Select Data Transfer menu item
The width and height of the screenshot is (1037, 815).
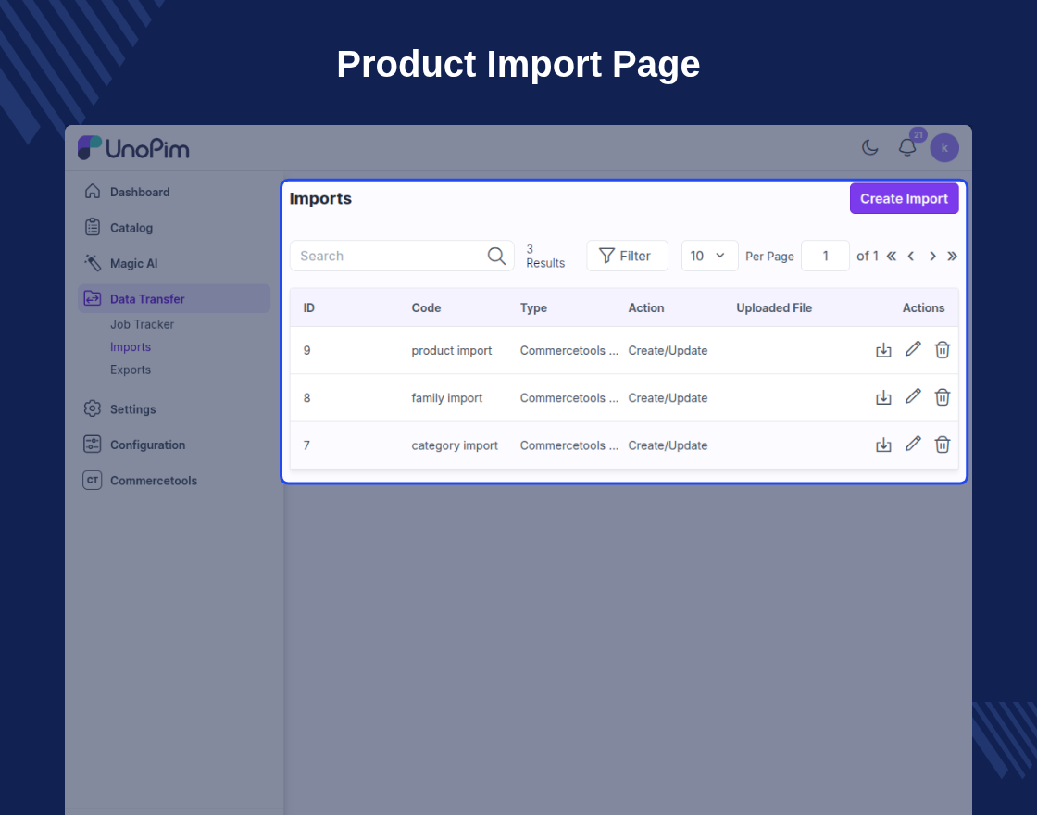pyautogui.click(x=174, y=299)
